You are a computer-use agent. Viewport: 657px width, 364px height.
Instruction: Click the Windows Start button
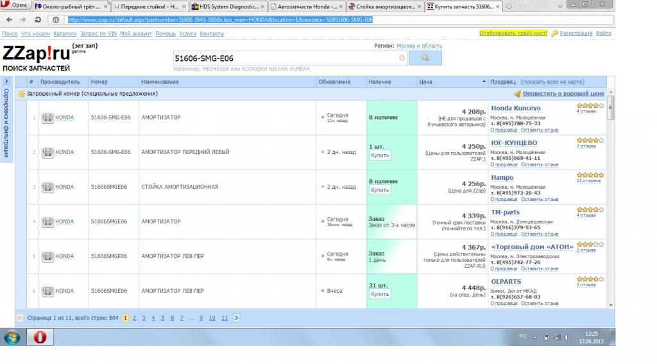click(x=12, y=337)
